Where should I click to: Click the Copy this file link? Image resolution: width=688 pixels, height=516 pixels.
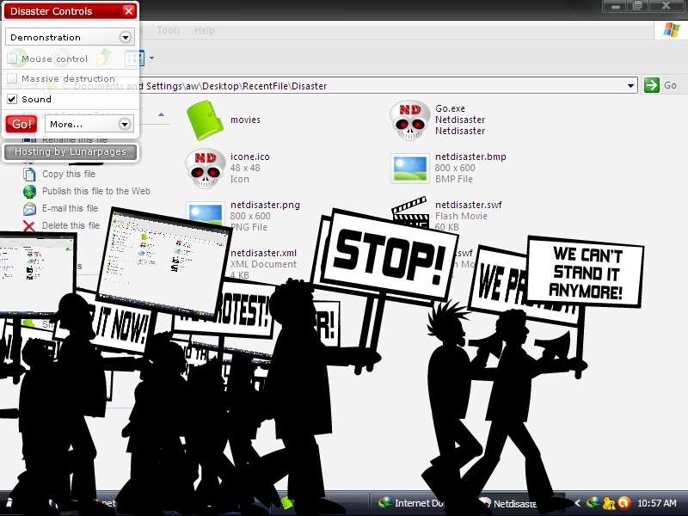pyautogui.click(x=69, y=175)
